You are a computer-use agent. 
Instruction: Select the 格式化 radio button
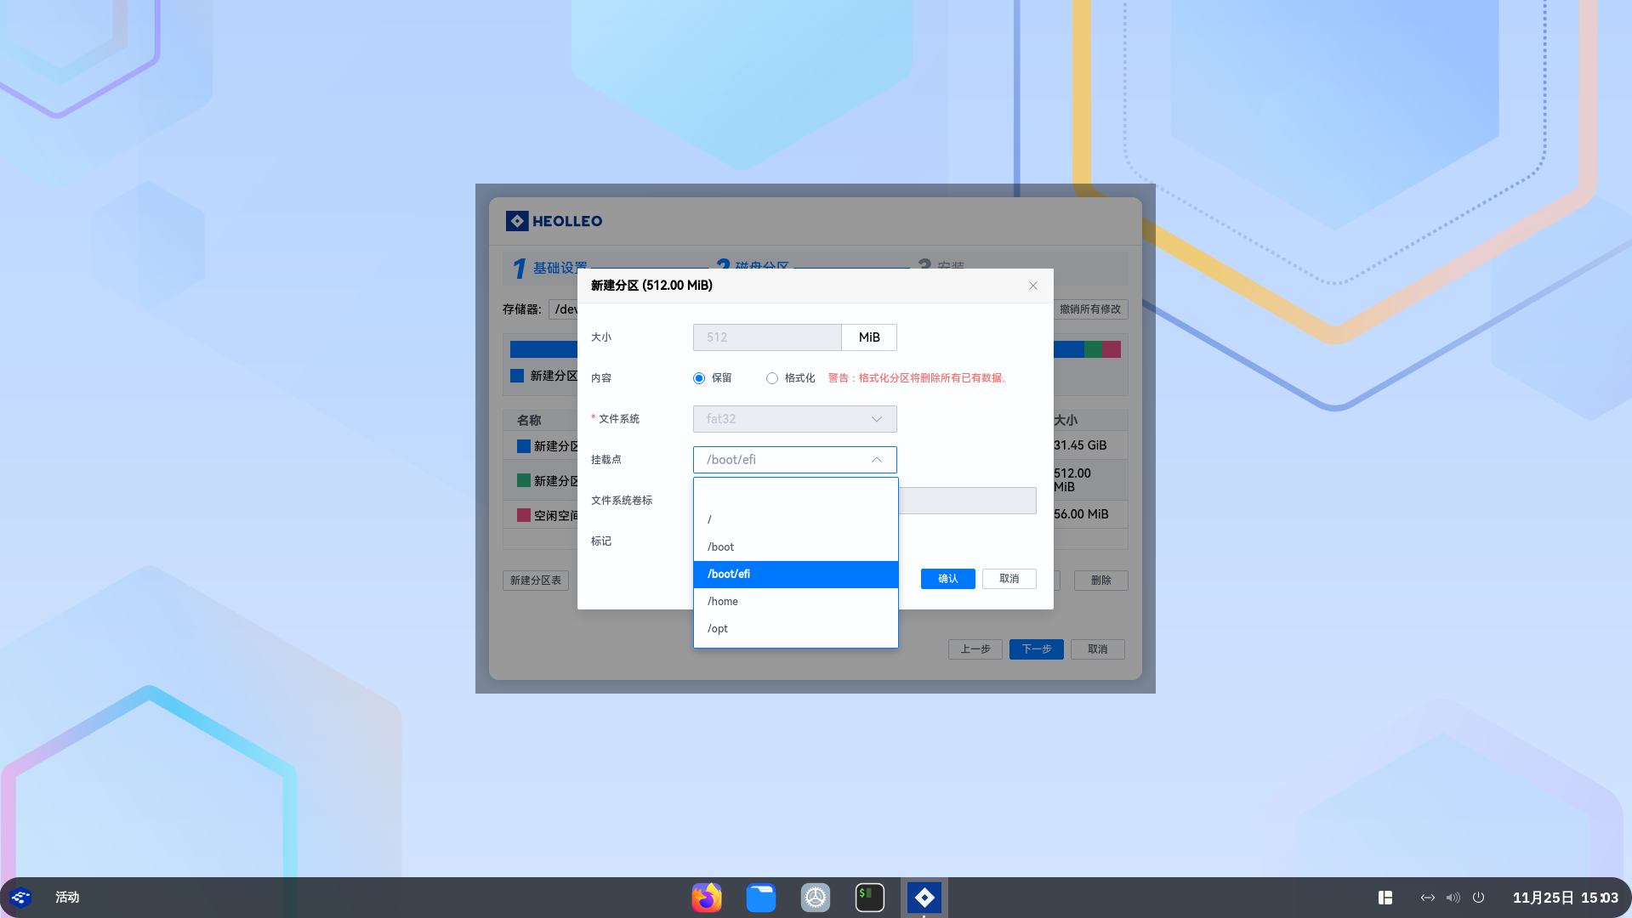[x=772, y=378]
